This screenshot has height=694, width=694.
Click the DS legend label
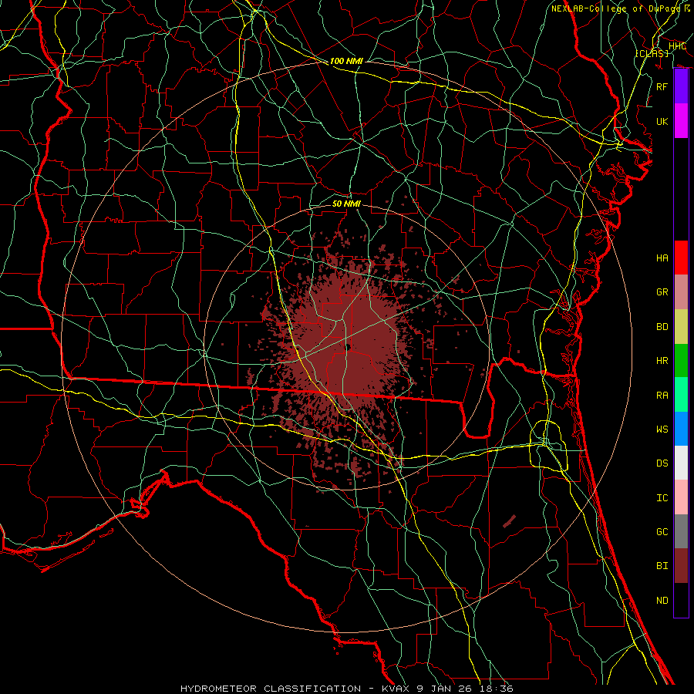point(662,463)
